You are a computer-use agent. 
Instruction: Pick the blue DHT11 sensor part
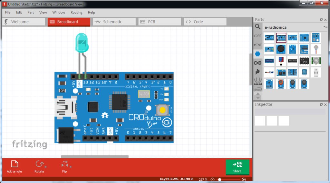click(x=304, y=73)
